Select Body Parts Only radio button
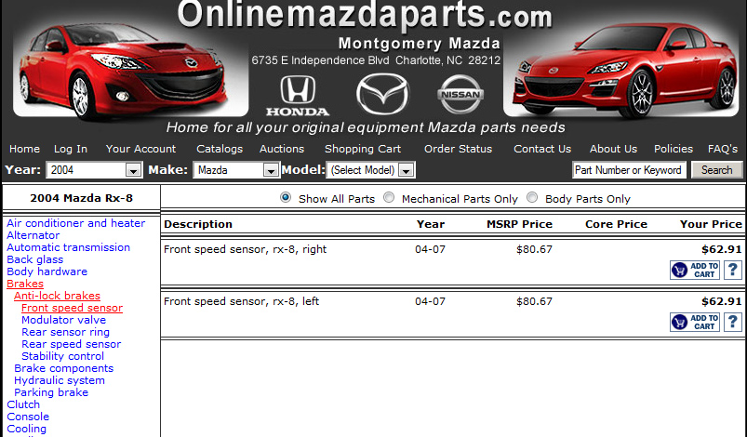Image resolution: width=747 pixels, height=437 pixels. point(532,197)
